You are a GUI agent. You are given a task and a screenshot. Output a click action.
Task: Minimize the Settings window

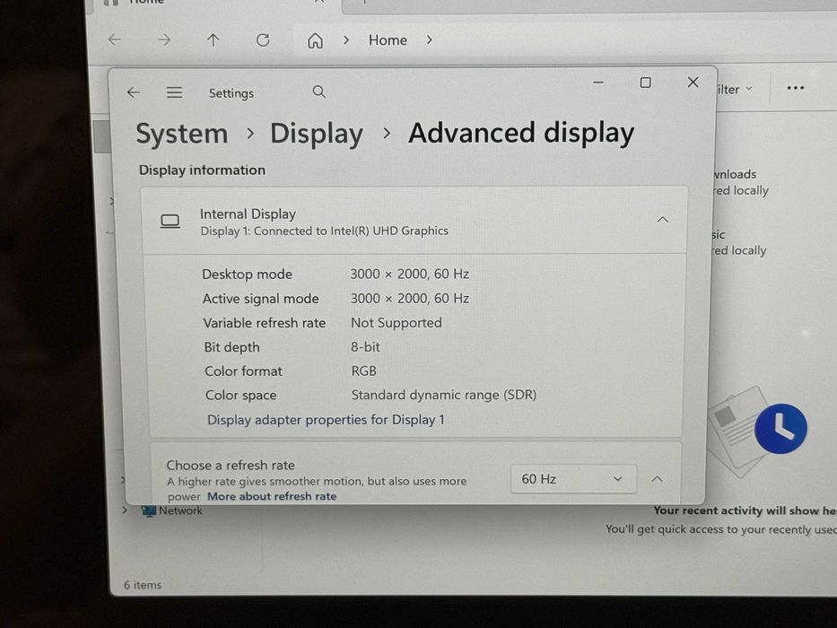(x=598, y=83)
